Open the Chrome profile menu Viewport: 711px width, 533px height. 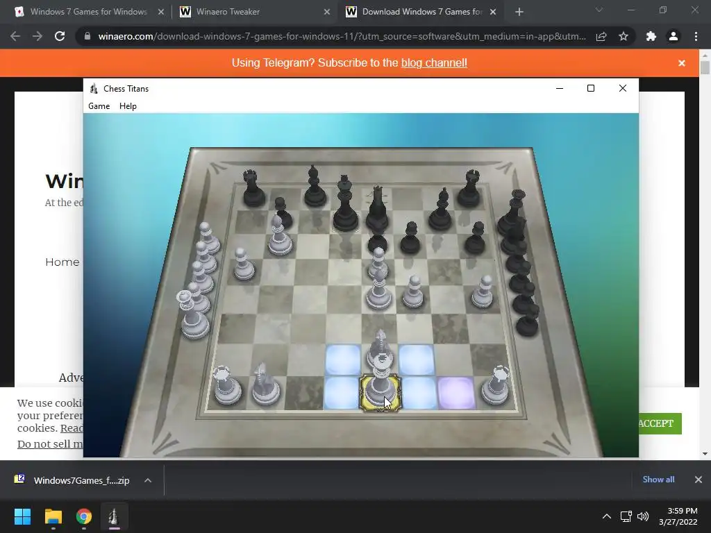pos(674,36)
